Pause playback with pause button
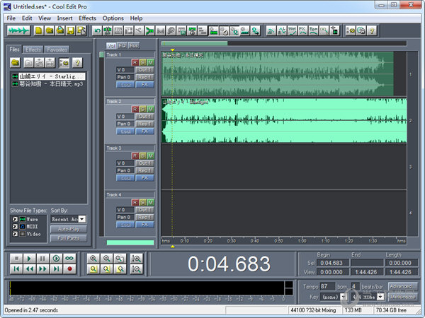Image resolution: width=425 pixels, height=318 pixels. (x=42, y=259)
